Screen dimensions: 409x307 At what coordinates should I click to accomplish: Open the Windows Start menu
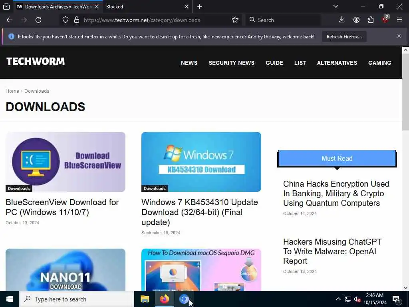point(10,299)
